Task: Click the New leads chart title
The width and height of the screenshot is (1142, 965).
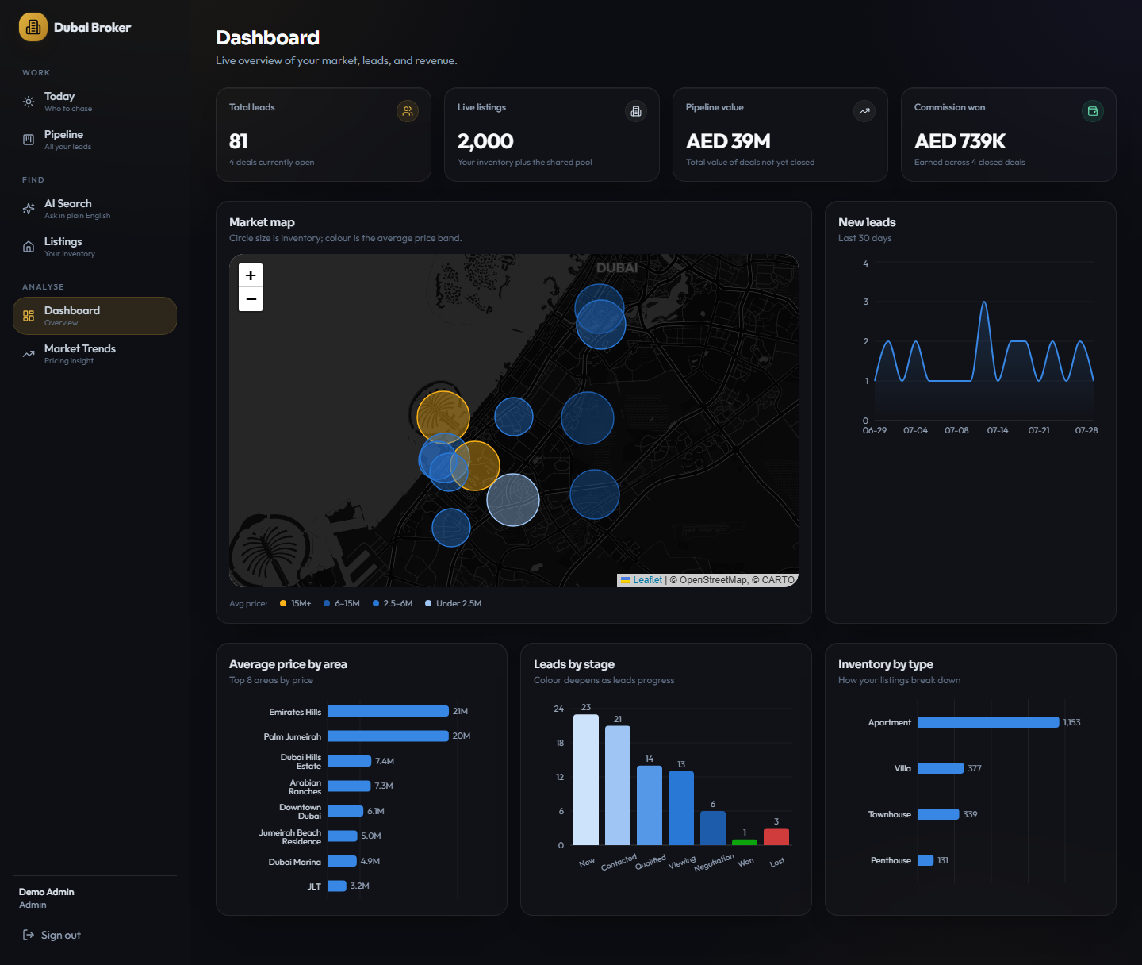Action: tap(867, 222)
